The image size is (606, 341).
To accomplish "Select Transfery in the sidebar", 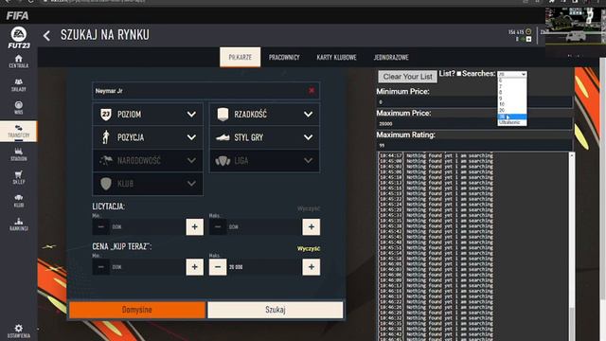I will point(19,131).
